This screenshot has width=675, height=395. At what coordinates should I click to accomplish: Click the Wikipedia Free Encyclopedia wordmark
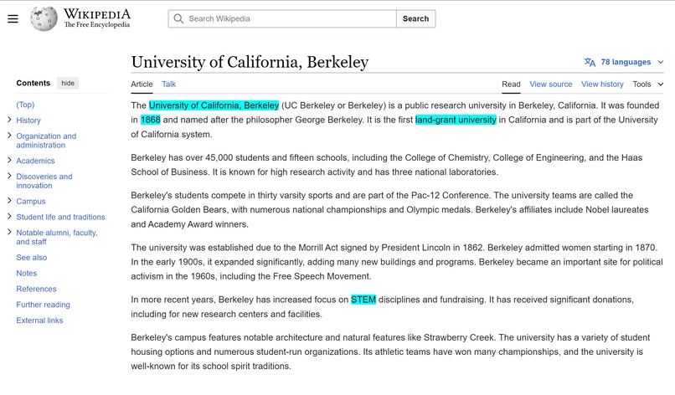97,18
